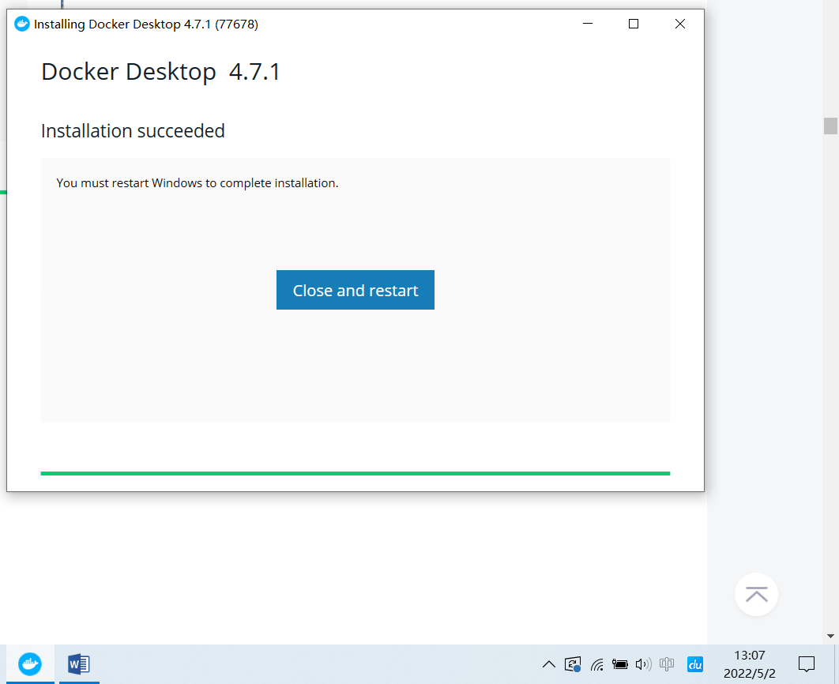Open the notification center icon
Viewport: 839px width, 684px height.
click(807, 664)
